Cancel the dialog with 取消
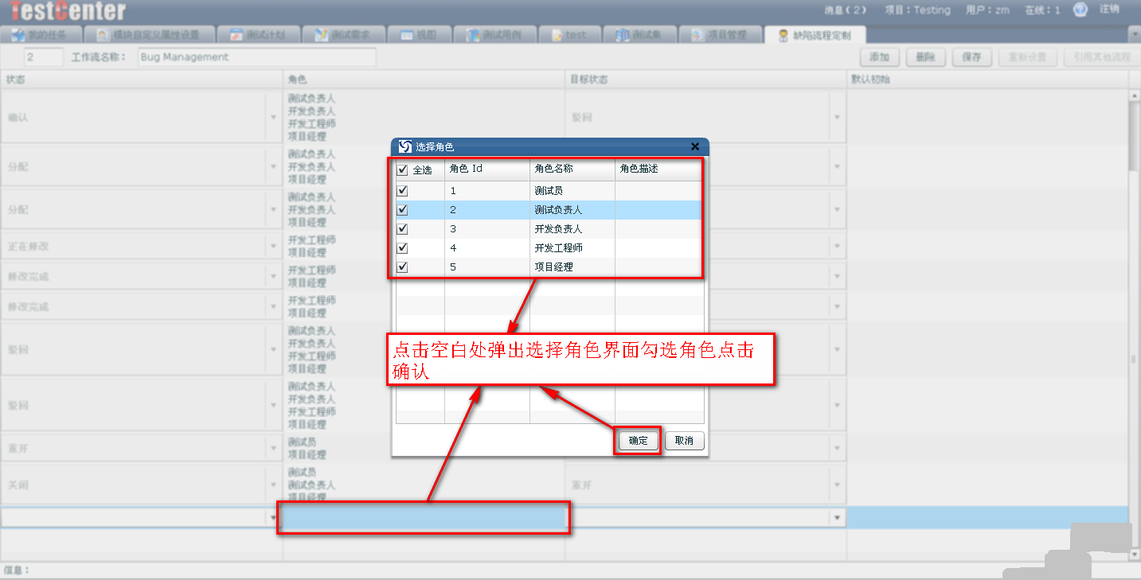Image resolution: width=1141 pixels, height=580 pixels. (x=684, y=441)
